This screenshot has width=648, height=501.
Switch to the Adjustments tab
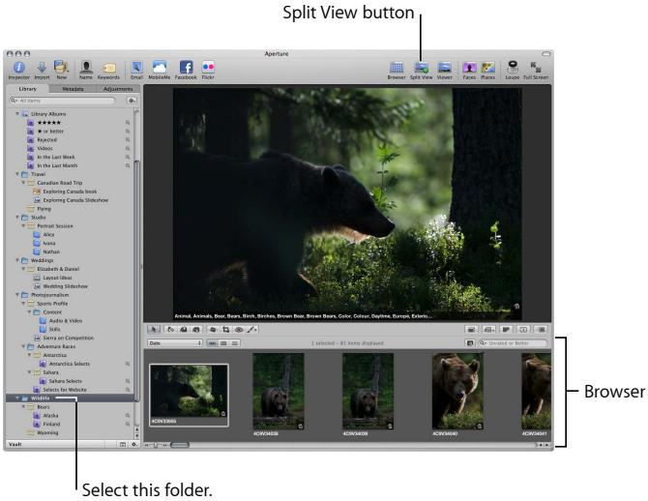118,89
